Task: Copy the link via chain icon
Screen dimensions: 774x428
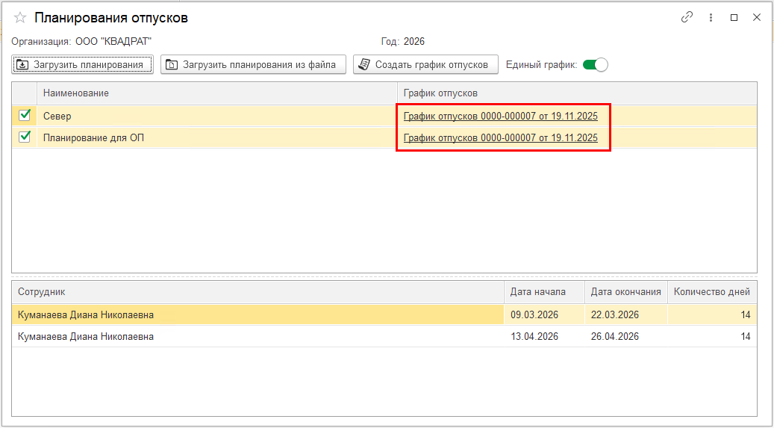Action: point(687,18)
